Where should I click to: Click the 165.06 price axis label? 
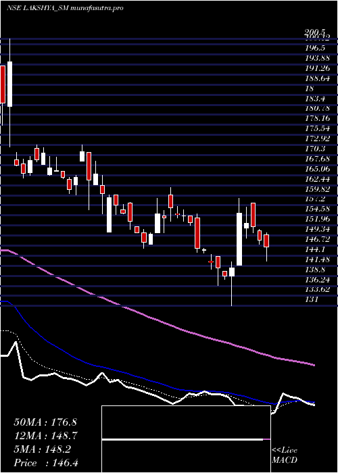[318, 169]
